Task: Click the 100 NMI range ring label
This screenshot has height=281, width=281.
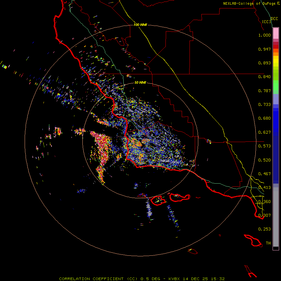Action: coord(140,25)
